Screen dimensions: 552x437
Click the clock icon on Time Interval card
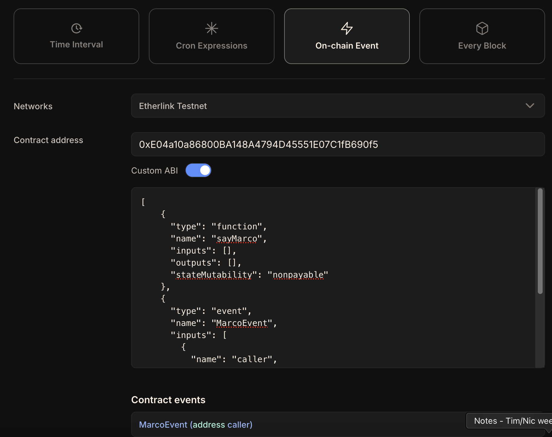tap(76, 28)
